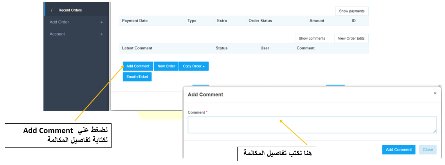Open View Order Edits
The width and height of the screenshot is (445, 165).
click(x=351, y=39)
